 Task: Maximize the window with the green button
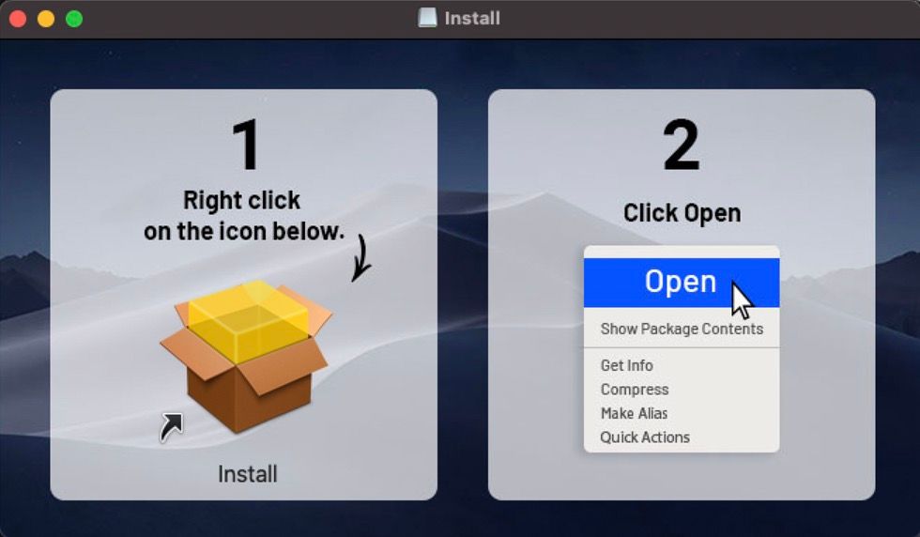pos(74,19)
